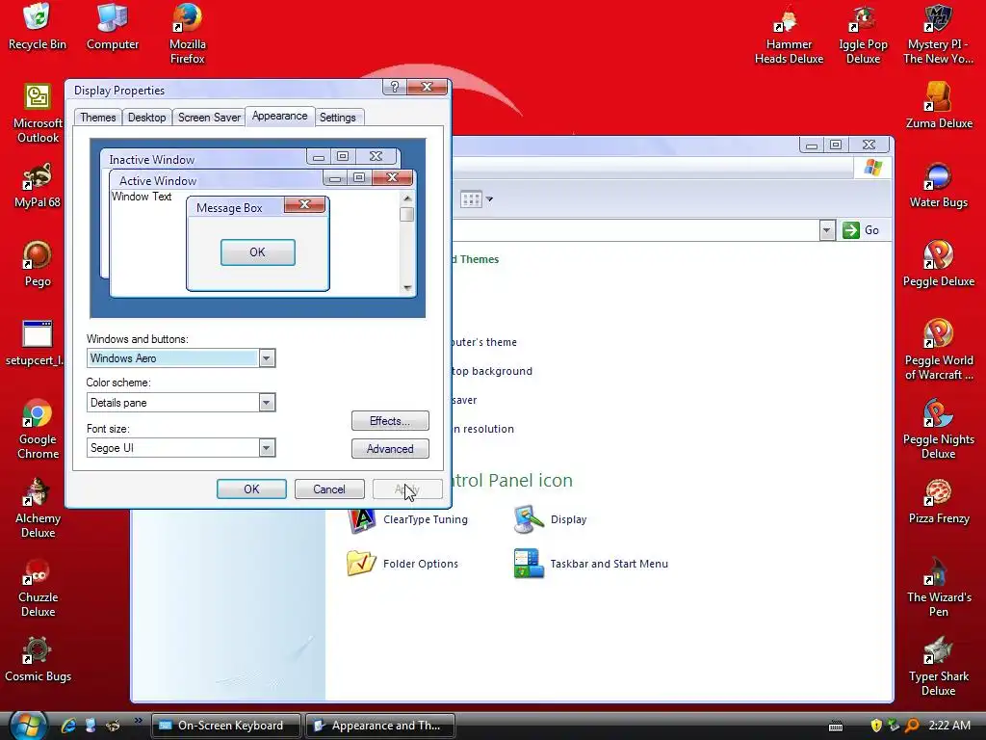The width and height of the screenshot is (986, 740).
Task: Open Taskbar and Start Menu item
Action: click(591, 564)
